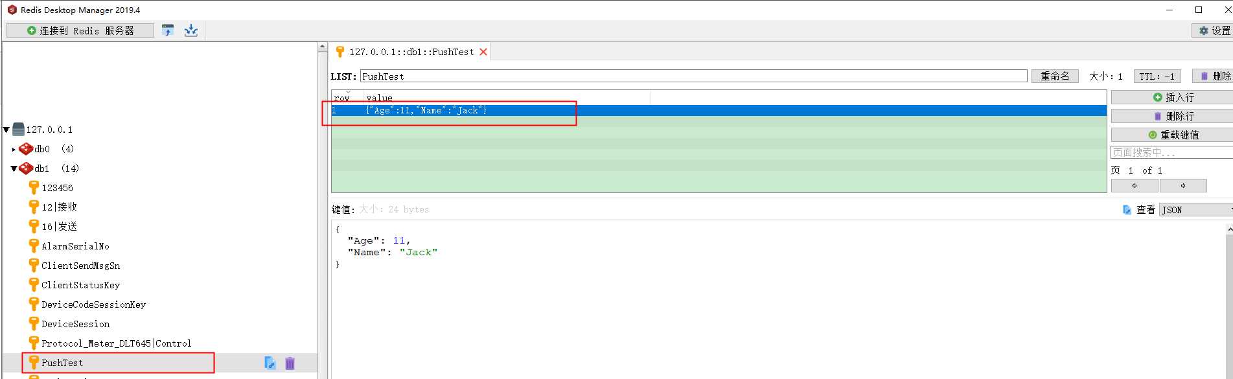The width and height of the screenshot is (1233, 379).
Task: Click the "Name": "Jack" line in editor
Action: point(393,253)
